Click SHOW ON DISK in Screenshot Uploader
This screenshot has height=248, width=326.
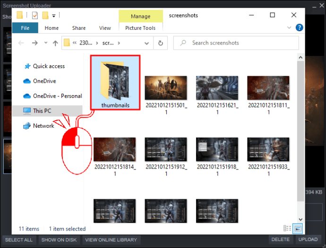[59, 240]
